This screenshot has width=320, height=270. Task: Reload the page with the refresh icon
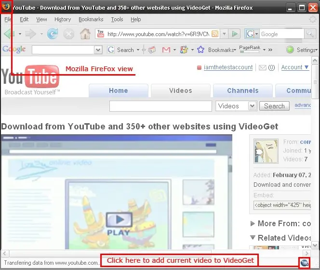[x=53, y=34]
